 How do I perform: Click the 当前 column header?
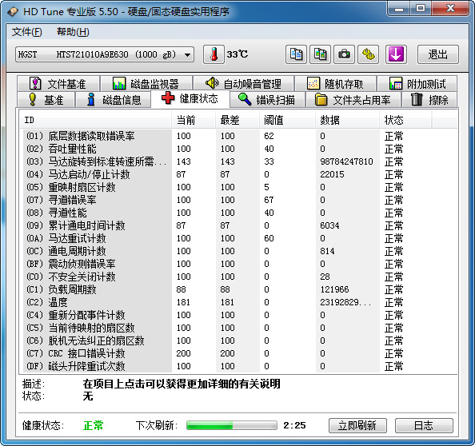click(194, 120)
